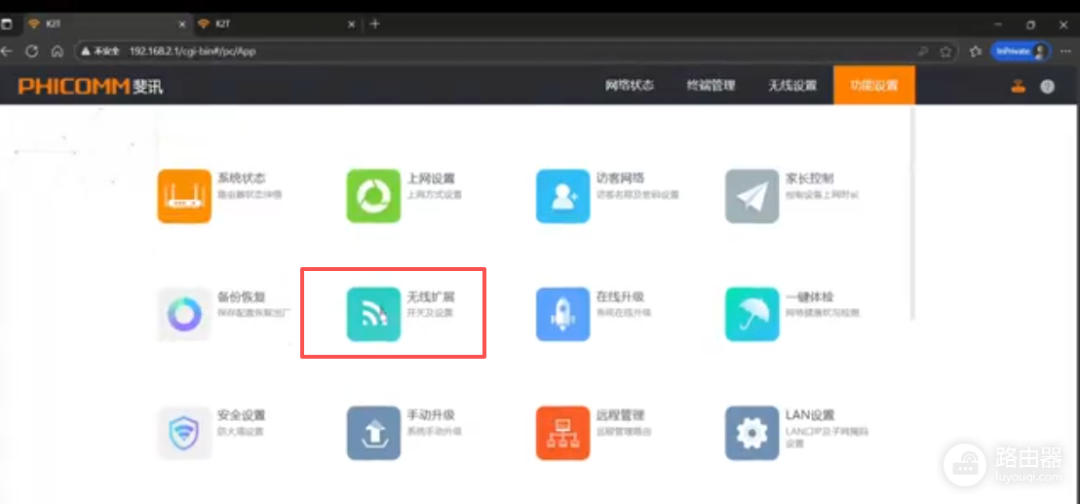Click the 访客网络 label
The height and width of the screenshot is (504, 1080).
coord(621,178)
